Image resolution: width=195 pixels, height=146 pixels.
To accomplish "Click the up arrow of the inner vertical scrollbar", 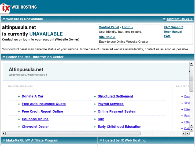I will (191, 63).
